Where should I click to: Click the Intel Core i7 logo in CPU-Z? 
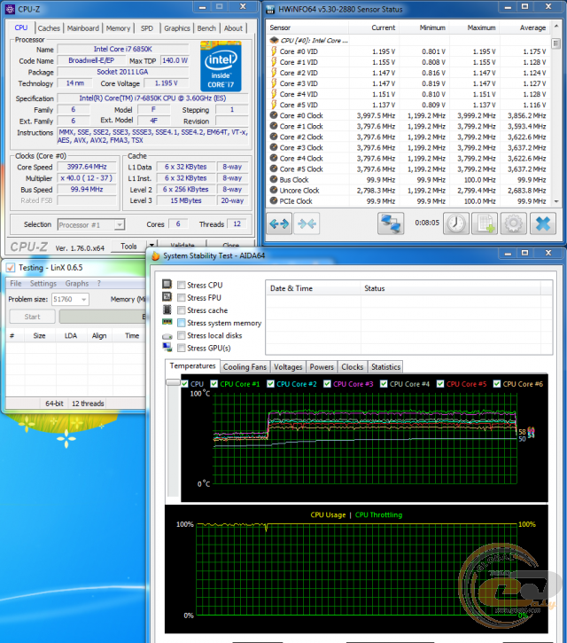point(221,66)
